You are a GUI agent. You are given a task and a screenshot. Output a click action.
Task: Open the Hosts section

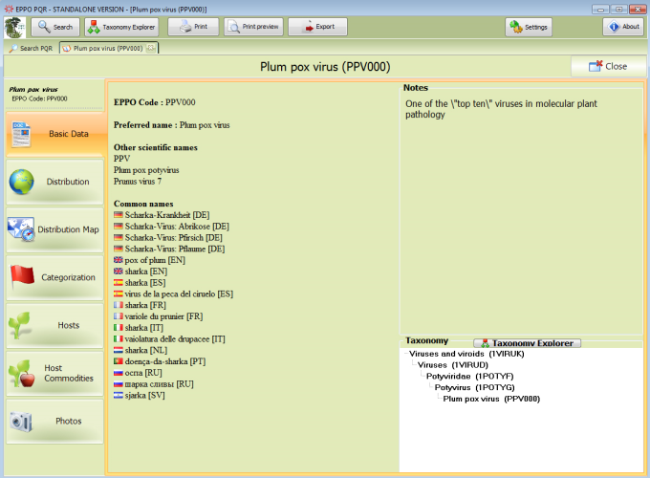pyautogui.click(x=55, y=325)
